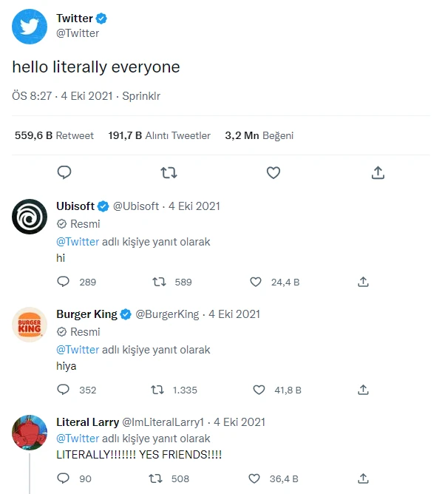
Task: Open @Twitter mention in Larry's reply
Action: [x=78, y=439]
